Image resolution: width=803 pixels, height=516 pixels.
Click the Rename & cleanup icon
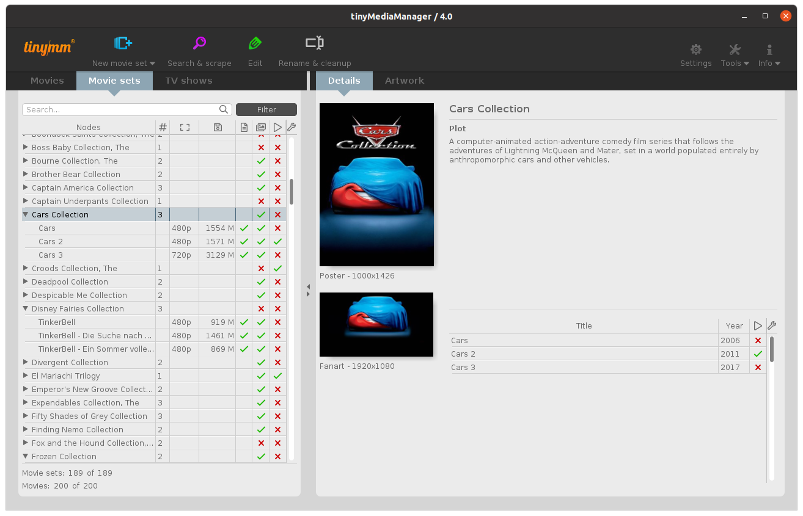point(315,43)
